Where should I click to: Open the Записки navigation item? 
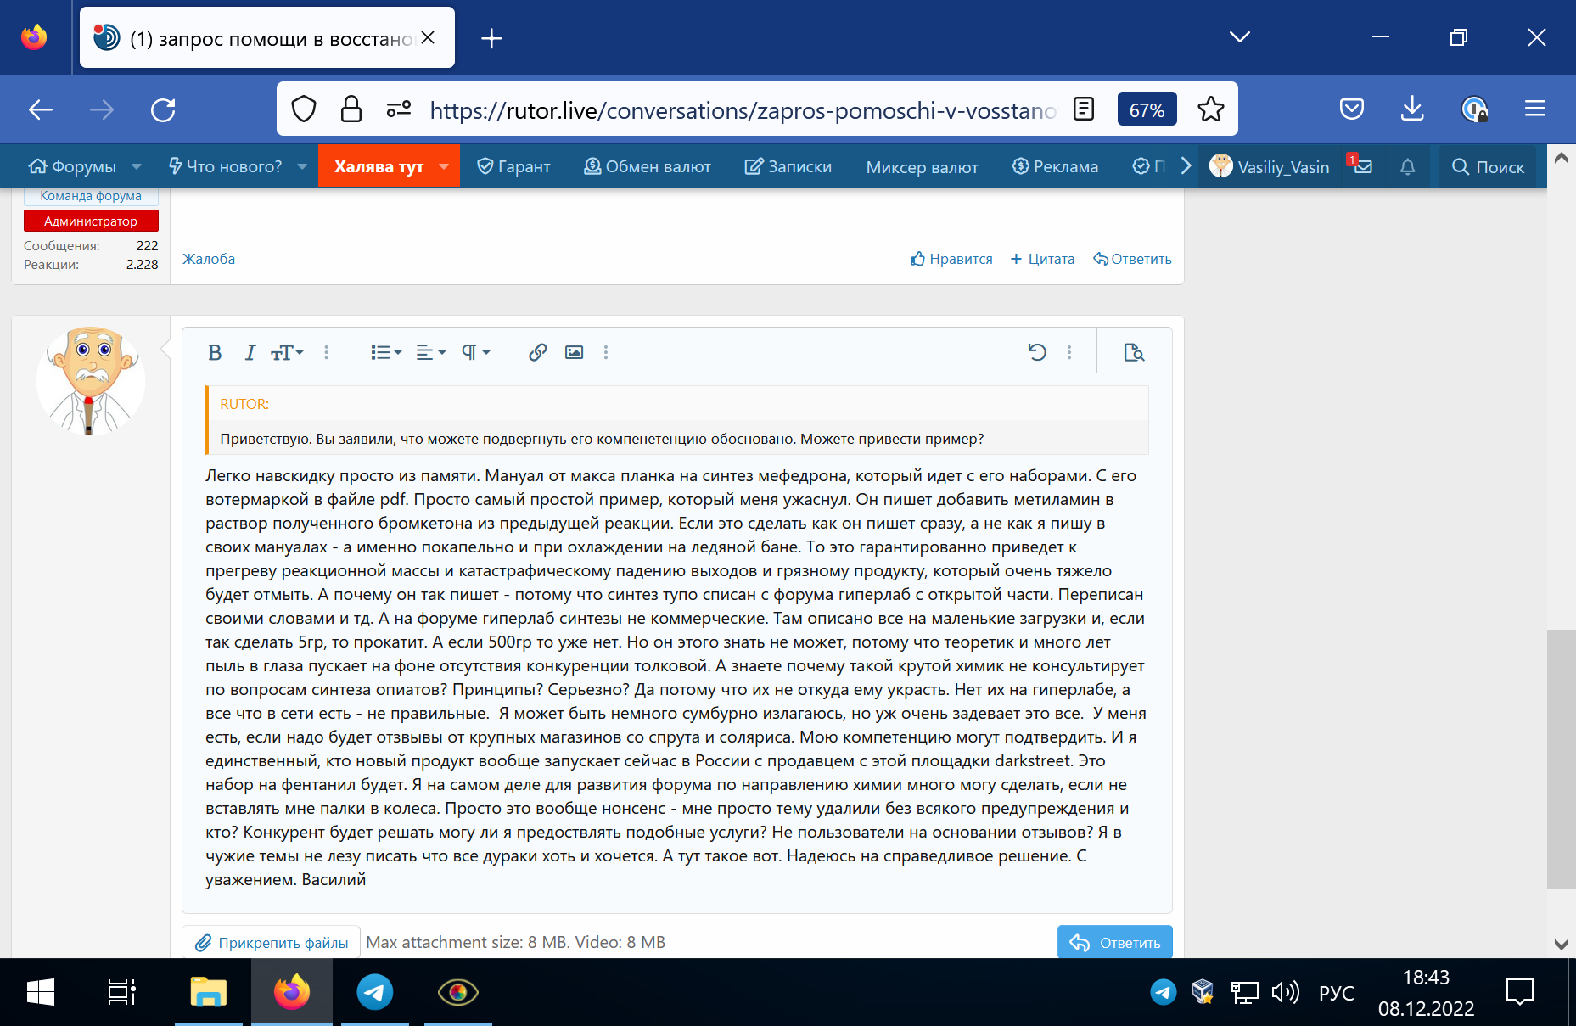(788, 166)
